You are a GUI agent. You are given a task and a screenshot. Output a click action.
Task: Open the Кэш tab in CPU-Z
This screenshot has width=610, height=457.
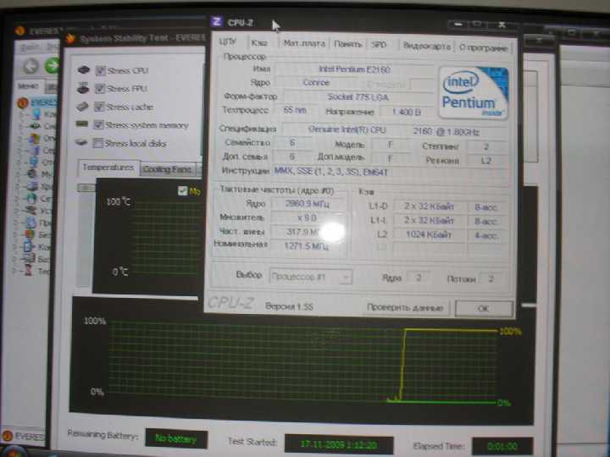(x=259, y=43)
